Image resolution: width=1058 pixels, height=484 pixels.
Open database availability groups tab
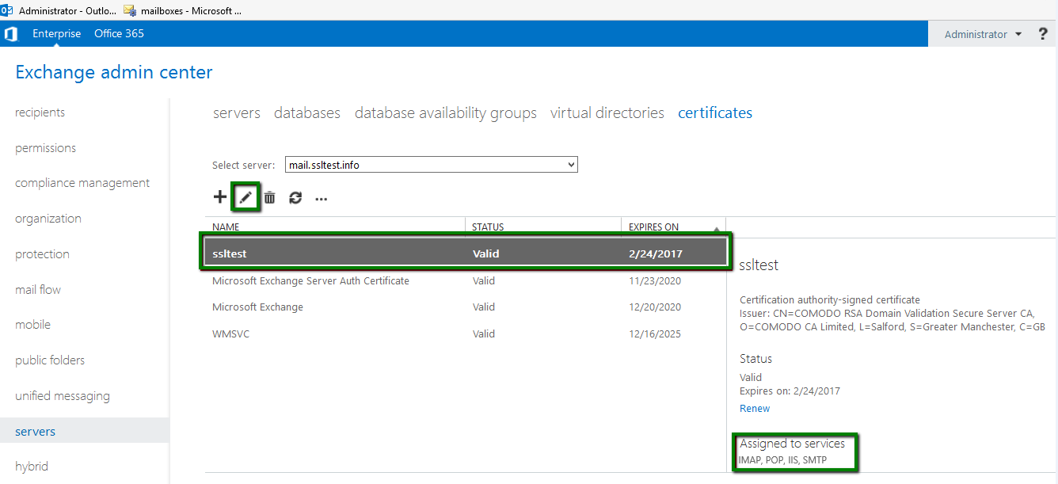click(446, 113)
